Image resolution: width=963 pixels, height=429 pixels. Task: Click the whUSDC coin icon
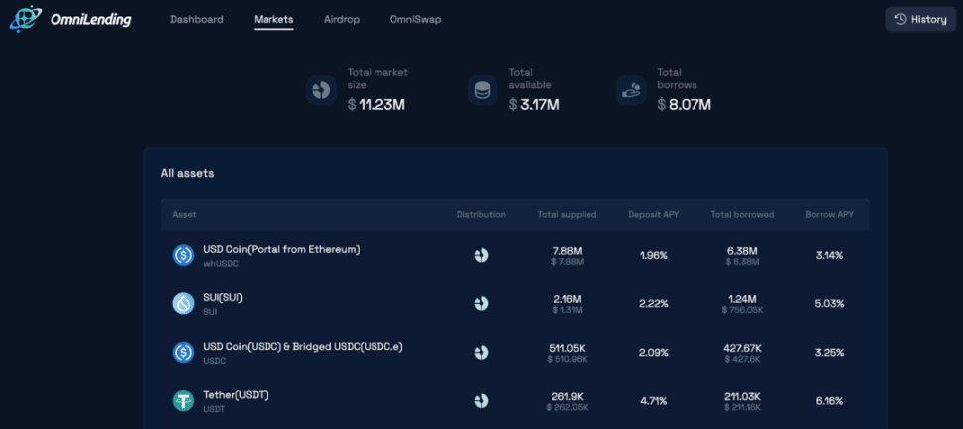[x=183, y=255]
